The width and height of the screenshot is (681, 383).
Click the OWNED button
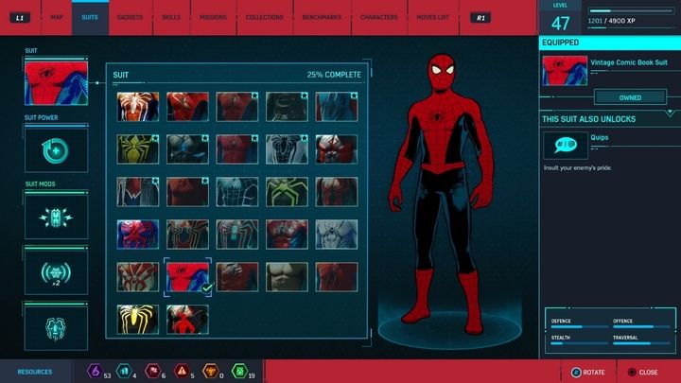click(630, 97)
